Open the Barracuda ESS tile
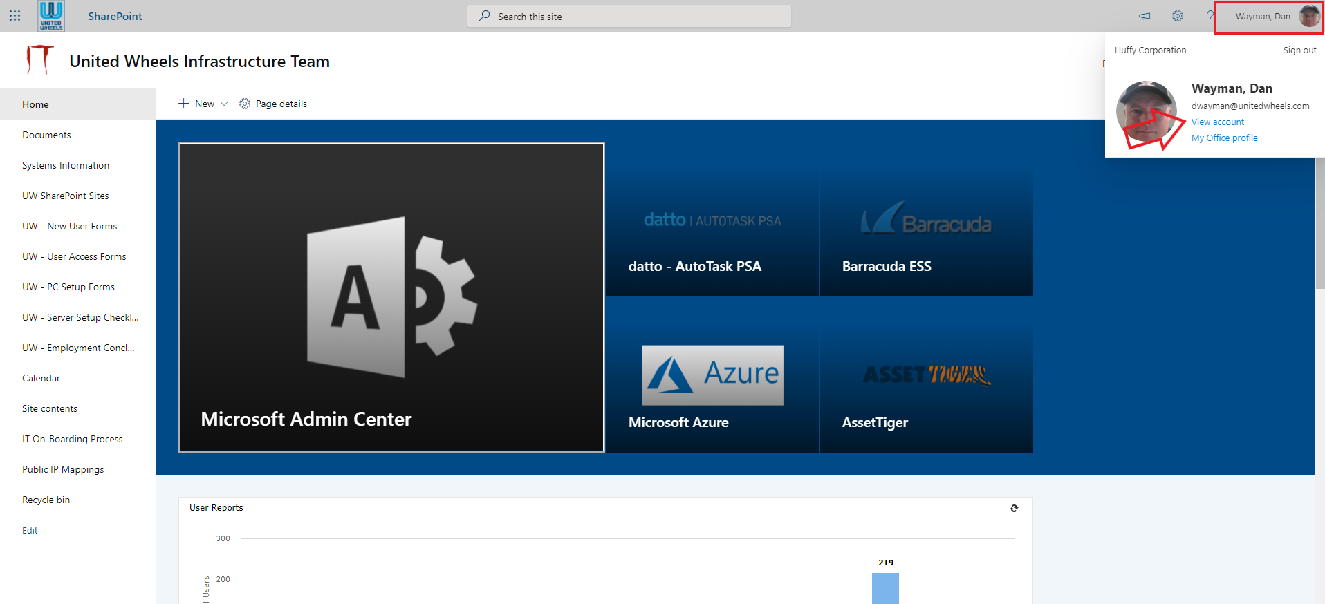1325x604 pixels. tap(927, 219)
